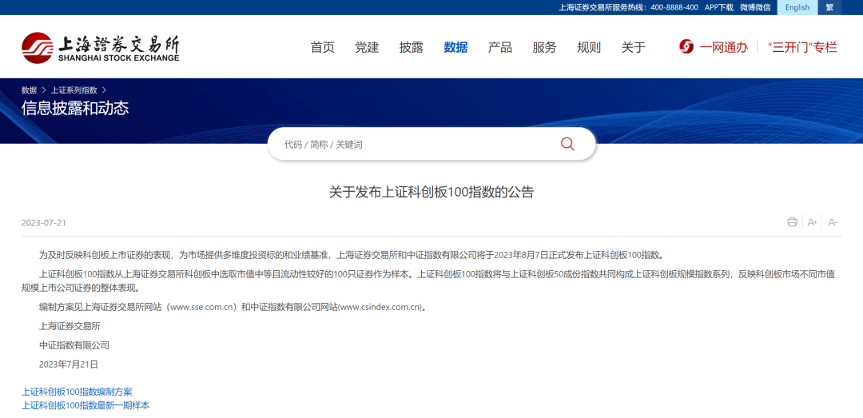Expand the 披露 navigation menu
This screenshot has width=863, height=418.
pos(412,47)
